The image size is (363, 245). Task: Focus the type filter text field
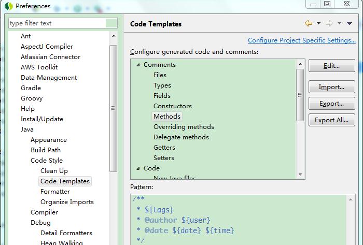coord(57,23)
